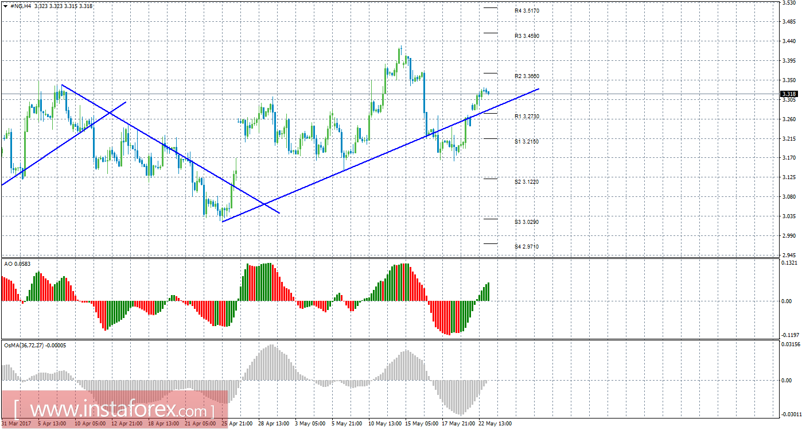The width and height of the screenshot is (802, 430).
Task: Click the 3.485 price scale value
Action: click(788, 22)
